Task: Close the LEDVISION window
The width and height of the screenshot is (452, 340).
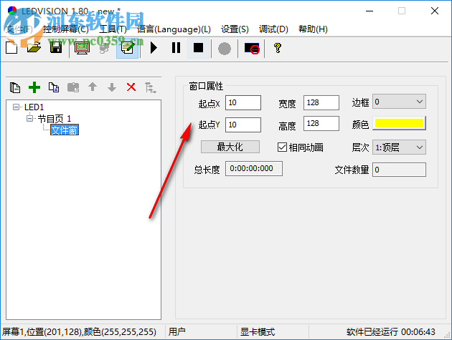Action: coord(434,11)
